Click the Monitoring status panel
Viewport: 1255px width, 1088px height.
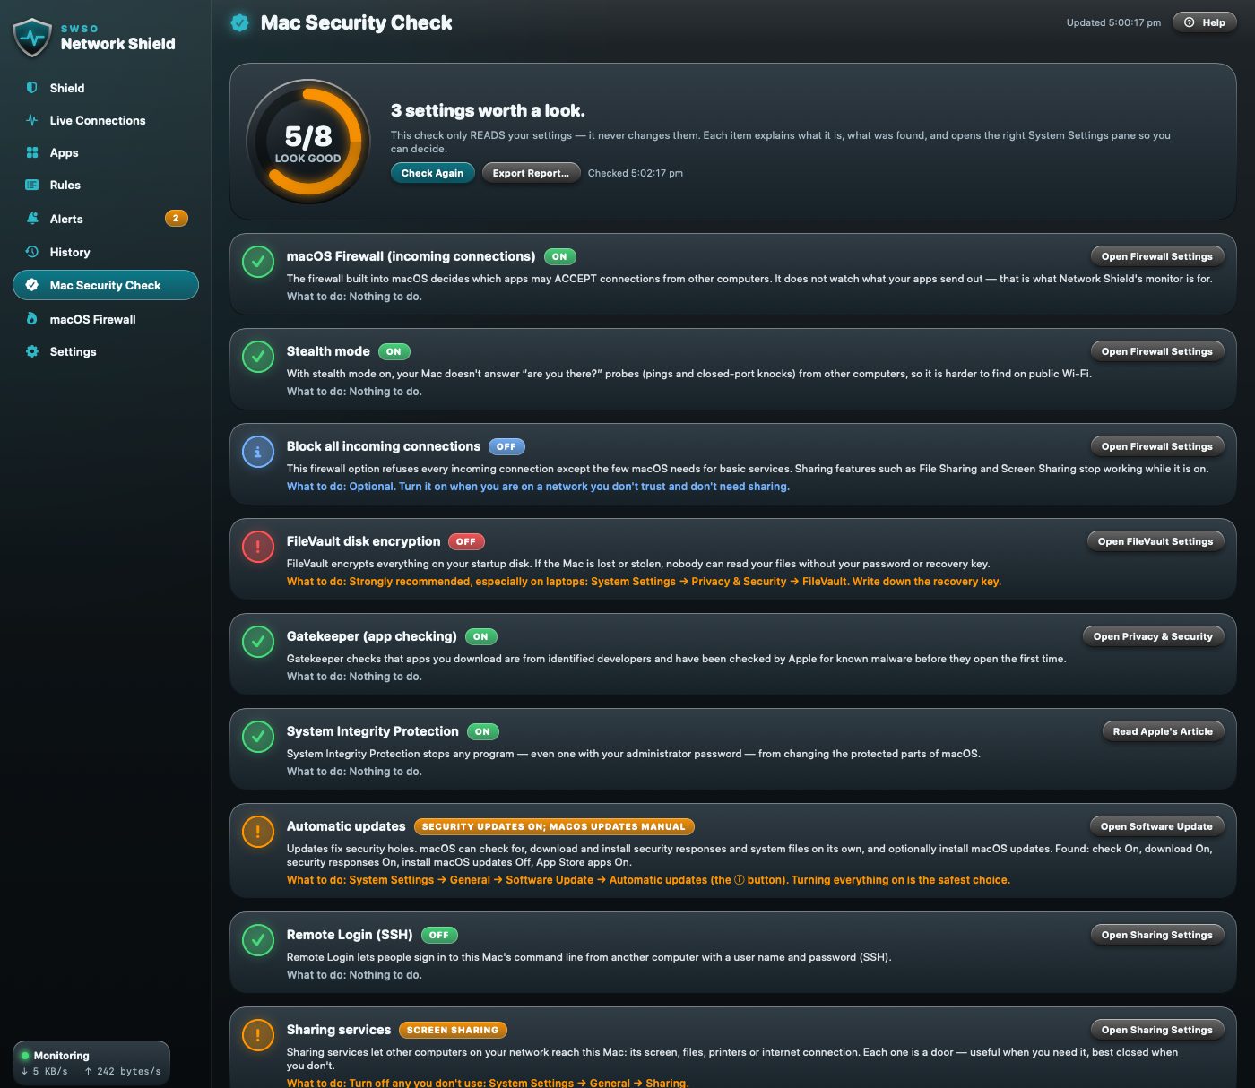[x=91, y=1063]
